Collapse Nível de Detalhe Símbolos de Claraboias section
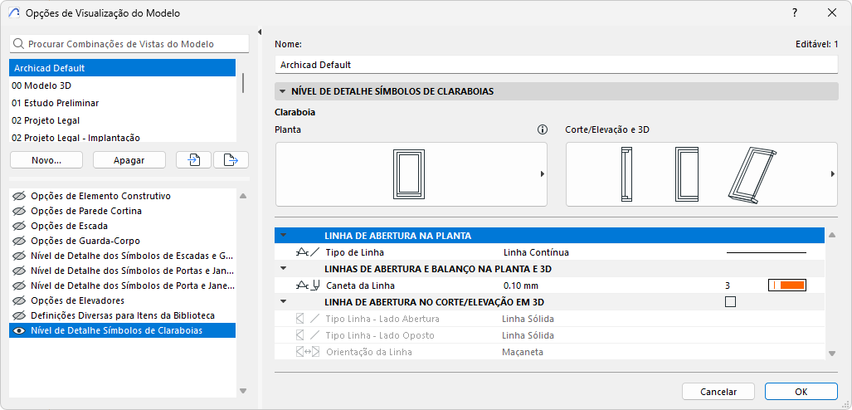 point(283,91)
